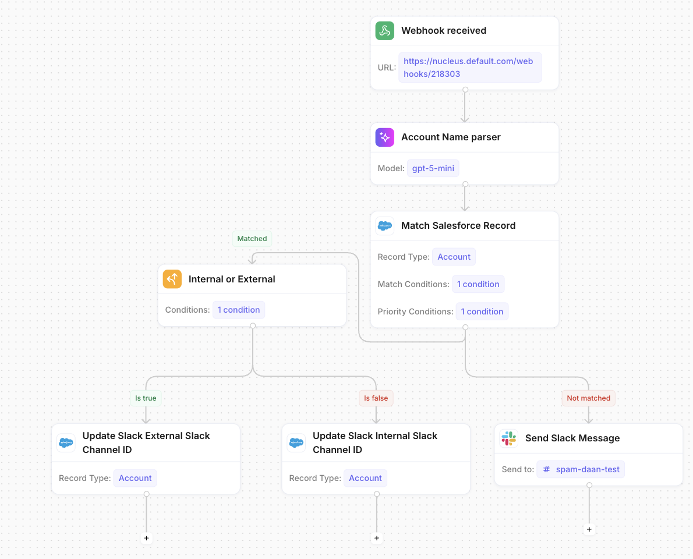Click the Salesforce icon on Update Slack External
This screenshot has height=559, width=693.
(x=66, y=443)
